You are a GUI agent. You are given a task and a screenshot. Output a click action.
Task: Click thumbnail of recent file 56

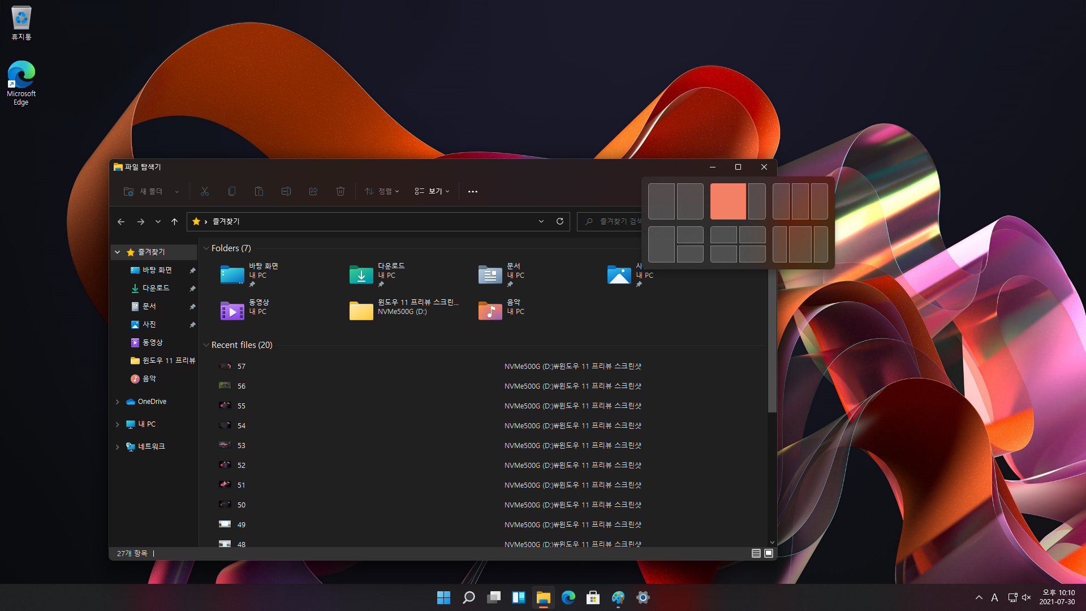(x=225, y=386)
